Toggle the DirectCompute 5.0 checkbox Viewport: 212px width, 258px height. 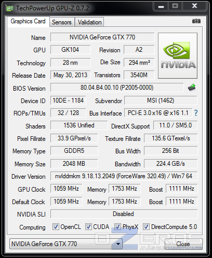pos(146,226)
